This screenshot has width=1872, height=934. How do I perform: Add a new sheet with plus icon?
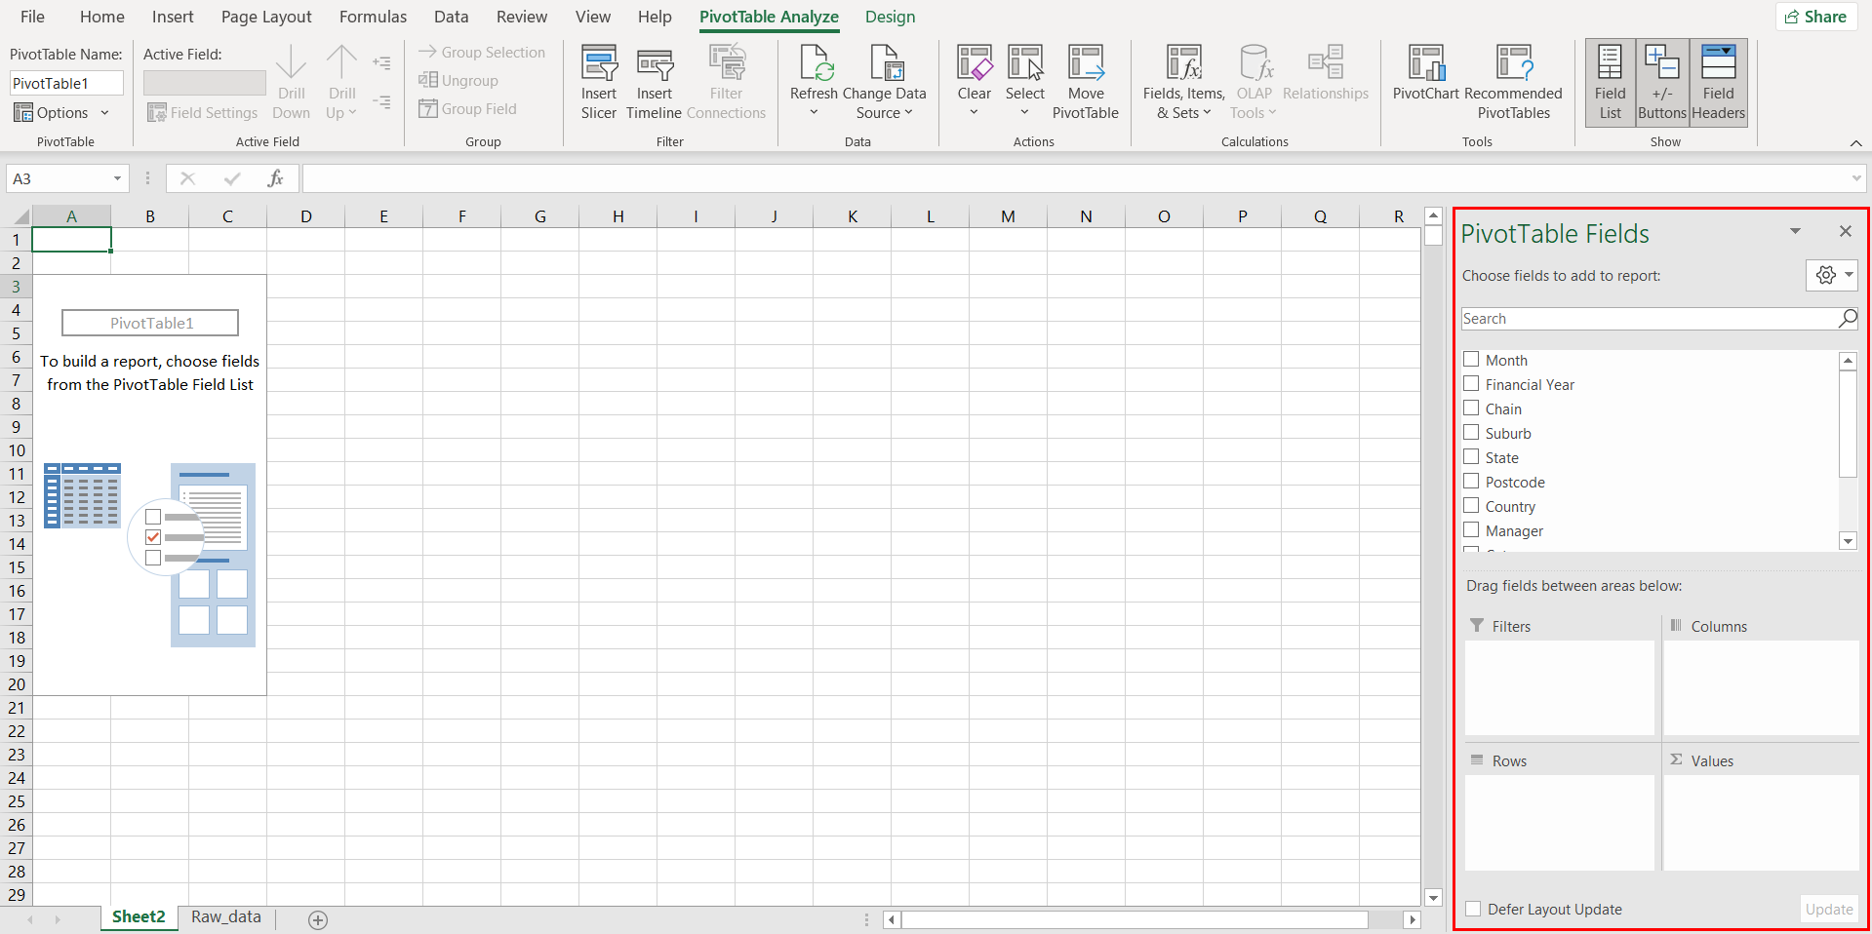318,919
